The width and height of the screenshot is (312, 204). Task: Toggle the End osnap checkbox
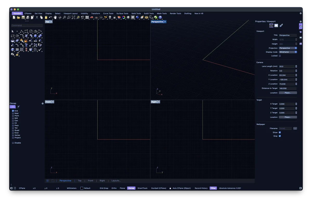coord(13,111)
